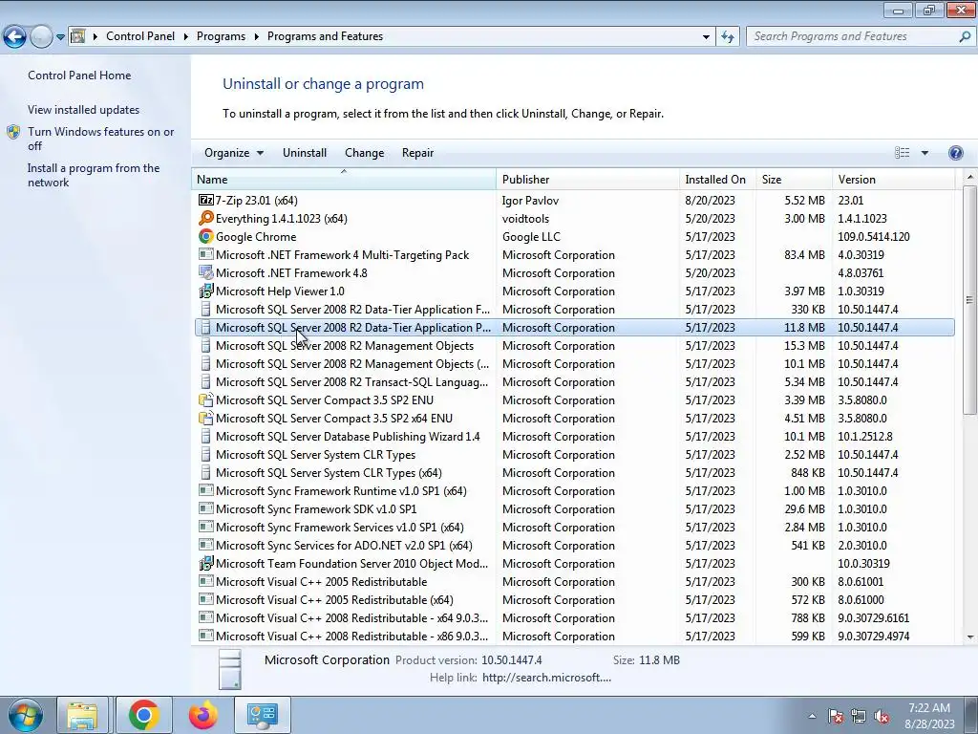Open the view options dropdown arrow
Image resolution: width=978 pixels, height=734 pixels.
pyautogui.click(x=925, y=153)
